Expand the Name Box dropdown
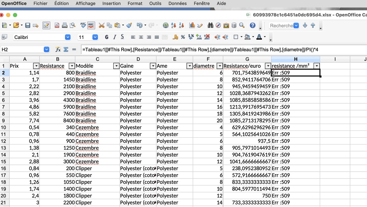 47,49
